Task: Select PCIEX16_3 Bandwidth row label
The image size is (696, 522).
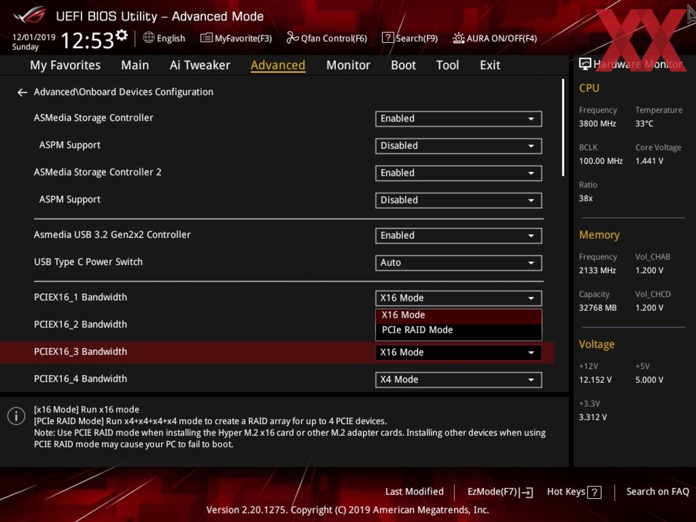Action: pyautogui.click(x=80, y=352)
